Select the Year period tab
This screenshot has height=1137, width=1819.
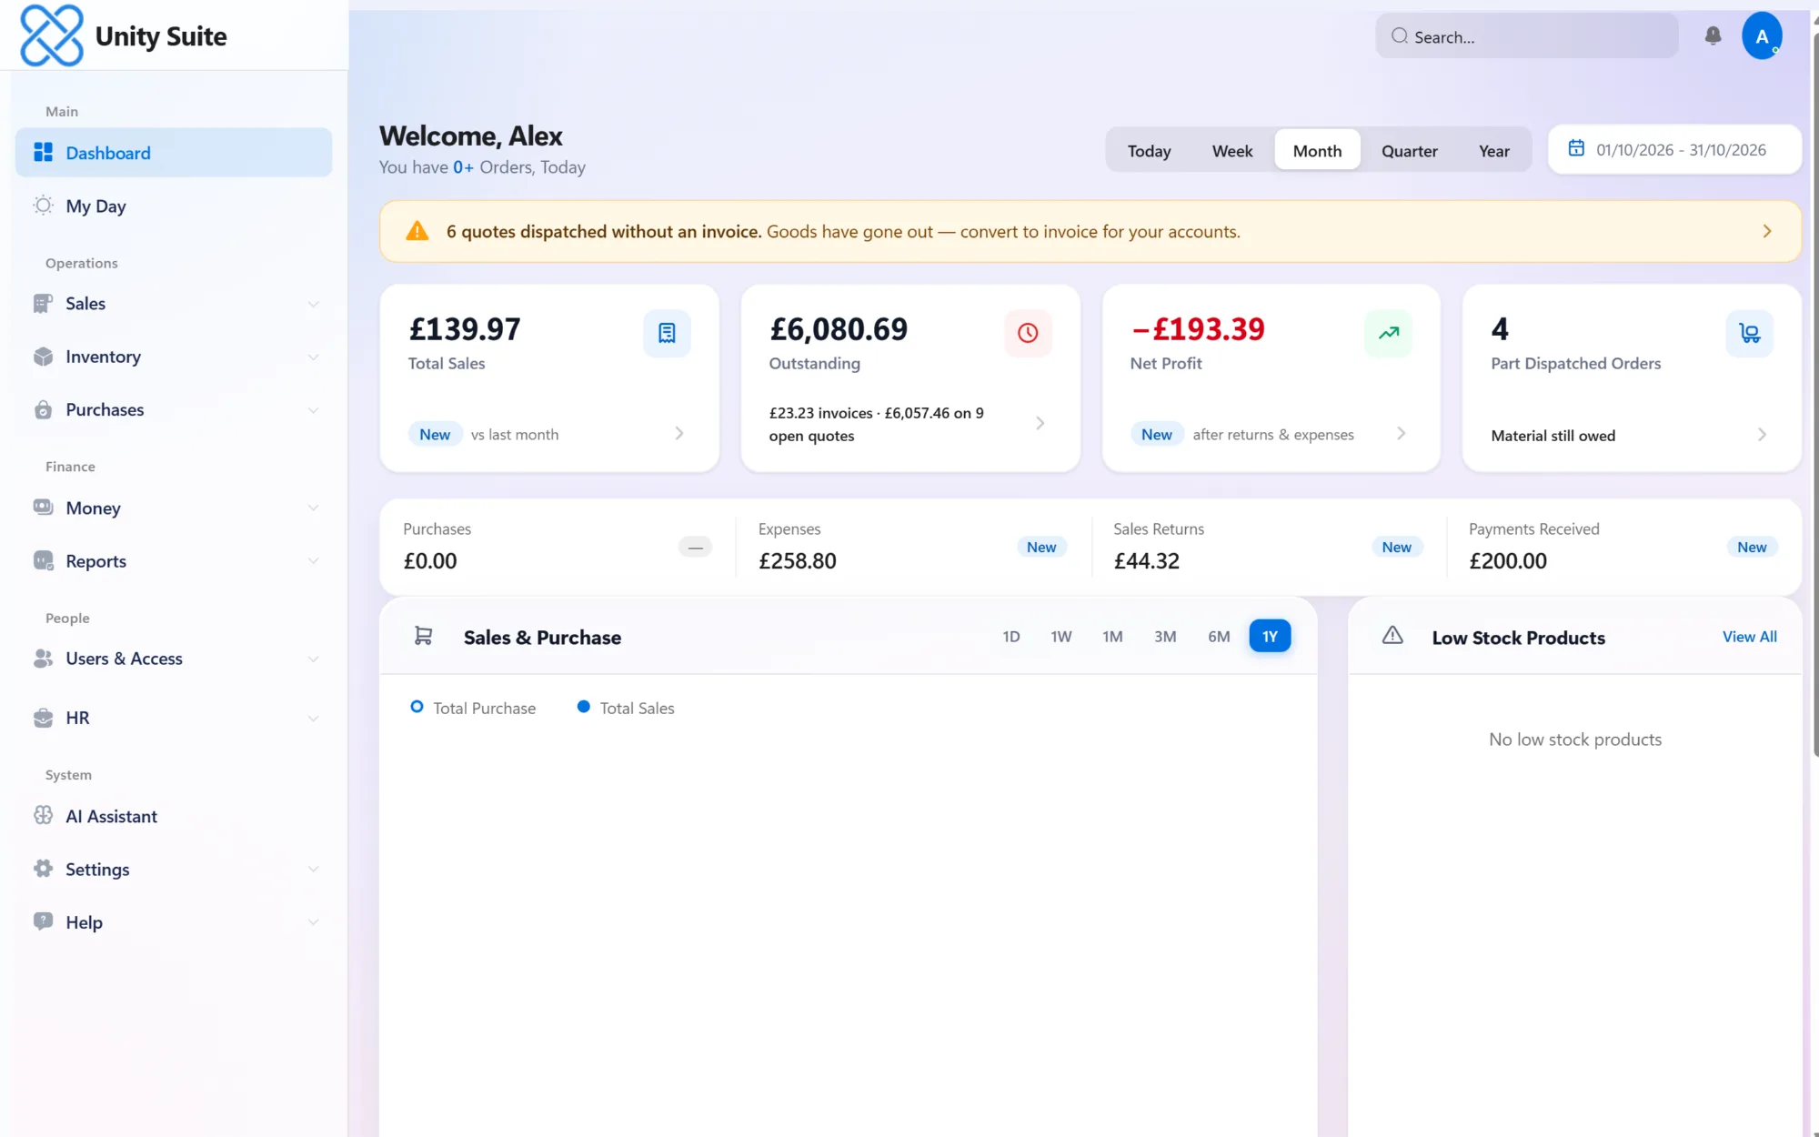pyautogui.click(x=1493, y=150)
